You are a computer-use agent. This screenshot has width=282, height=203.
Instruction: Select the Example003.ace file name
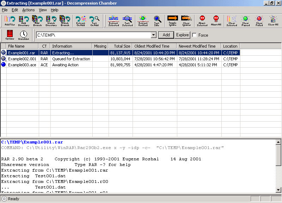click(22, 65)
